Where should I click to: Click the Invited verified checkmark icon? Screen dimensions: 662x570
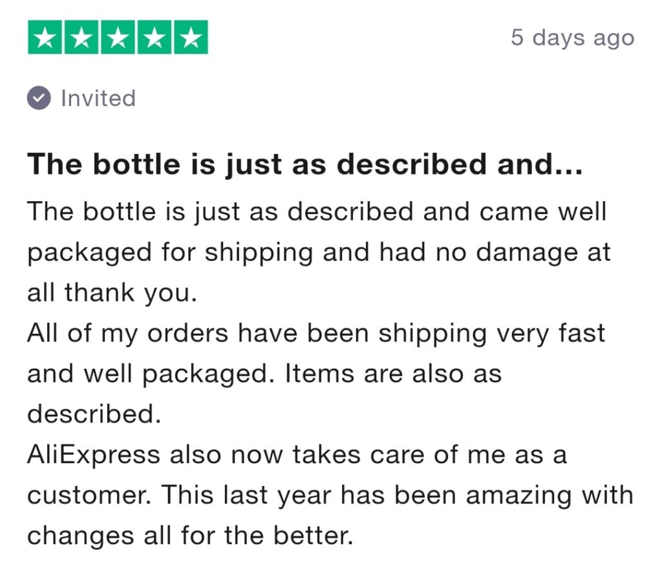click(39, 98)
